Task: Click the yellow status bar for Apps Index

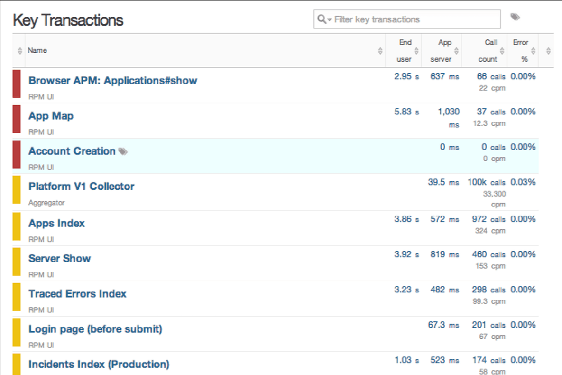Action: [x=17, y=226]
